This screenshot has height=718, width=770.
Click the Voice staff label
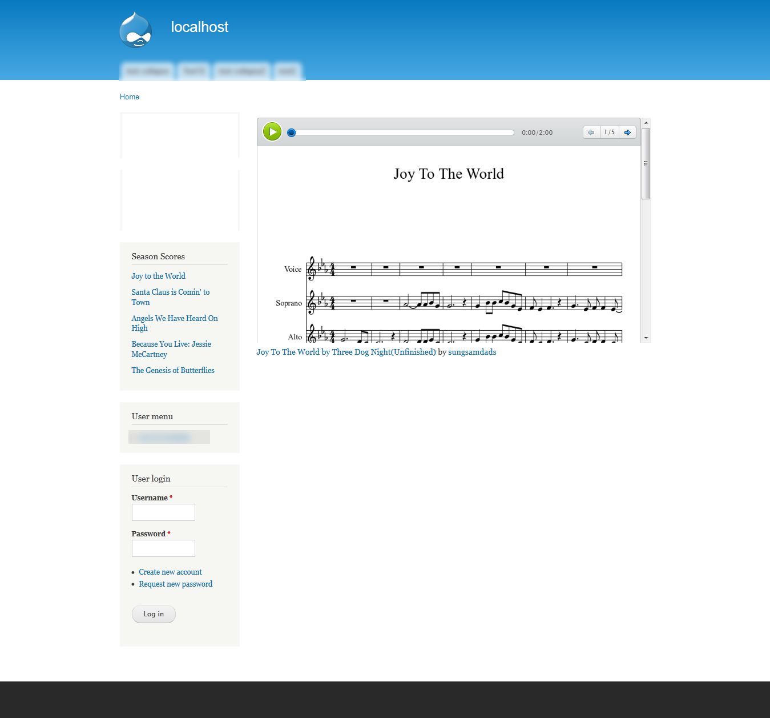(x=293, y=269)
